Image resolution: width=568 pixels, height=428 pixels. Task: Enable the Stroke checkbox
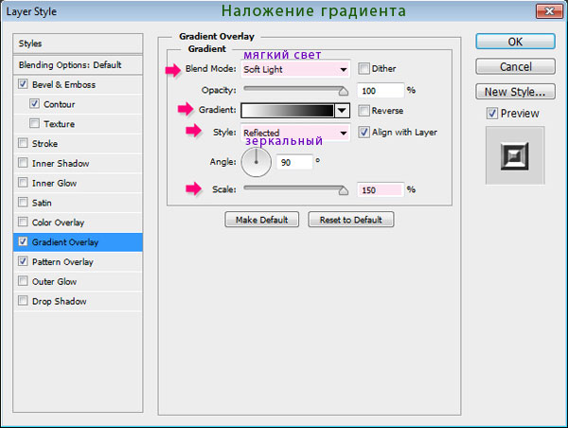[23, 143]
